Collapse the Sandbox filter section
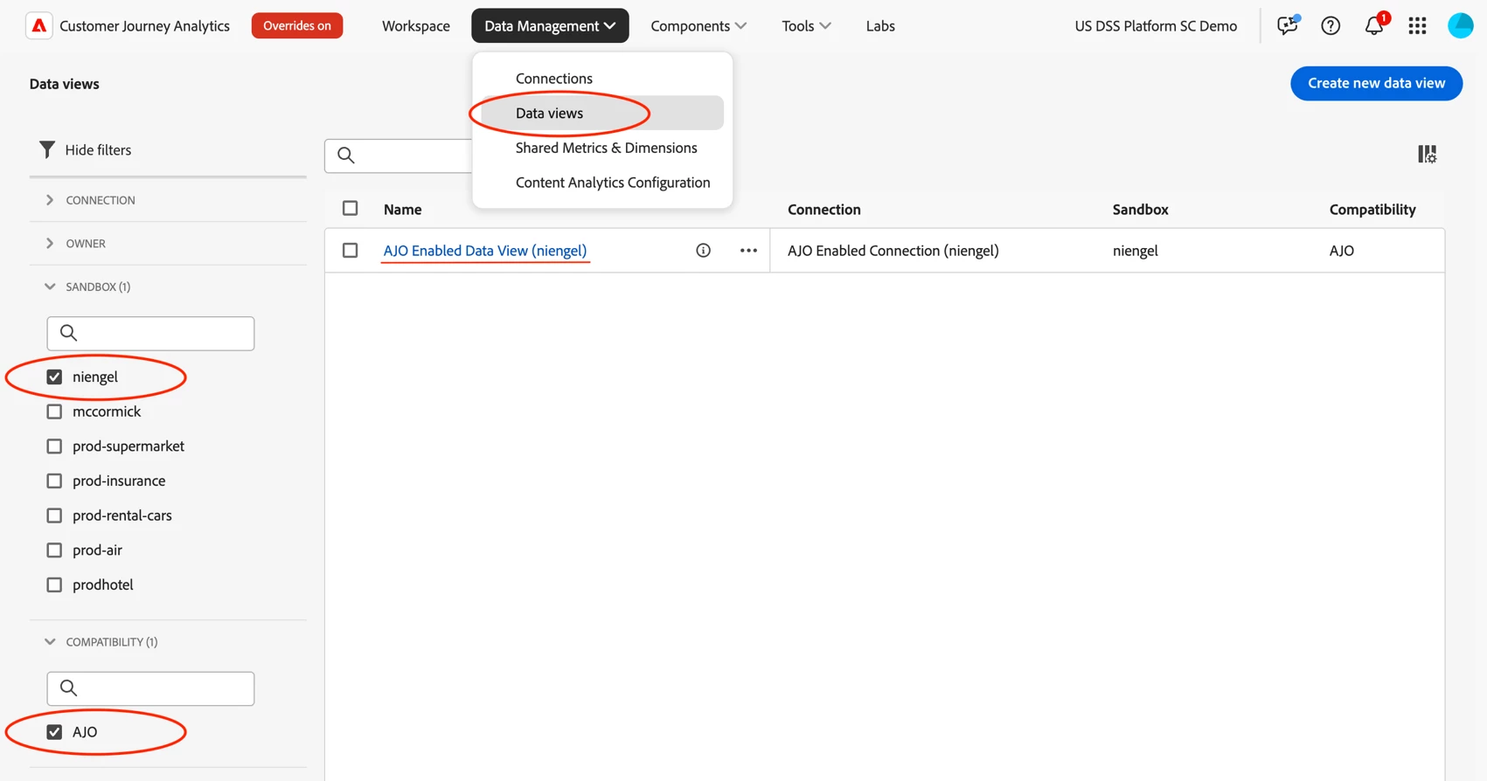This screenshot has height=781, width=1487. pos(50,287)
